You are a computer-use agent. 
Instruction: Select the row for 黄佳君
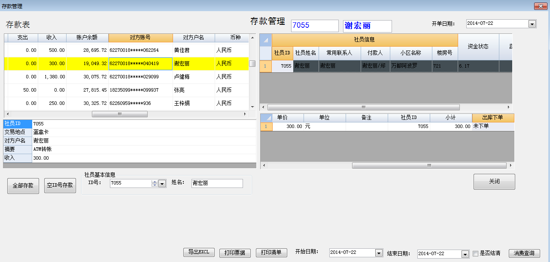[x=127, y=50]
